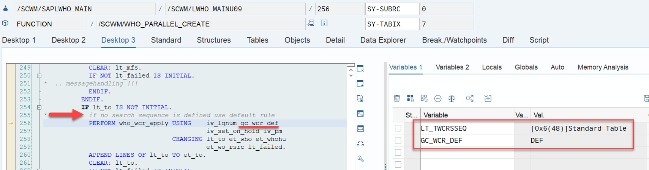Click the /SCWM/SAPLWHO_MAIN program field
Screen dimensions: 649x170
pyautogui.click(x=85, y=9)
